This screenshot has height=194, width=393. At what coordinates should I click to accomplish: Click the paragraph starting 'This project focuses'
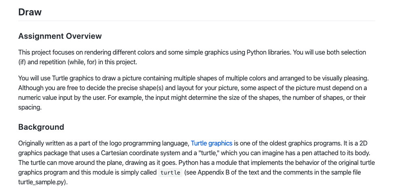tap(197, 57)
